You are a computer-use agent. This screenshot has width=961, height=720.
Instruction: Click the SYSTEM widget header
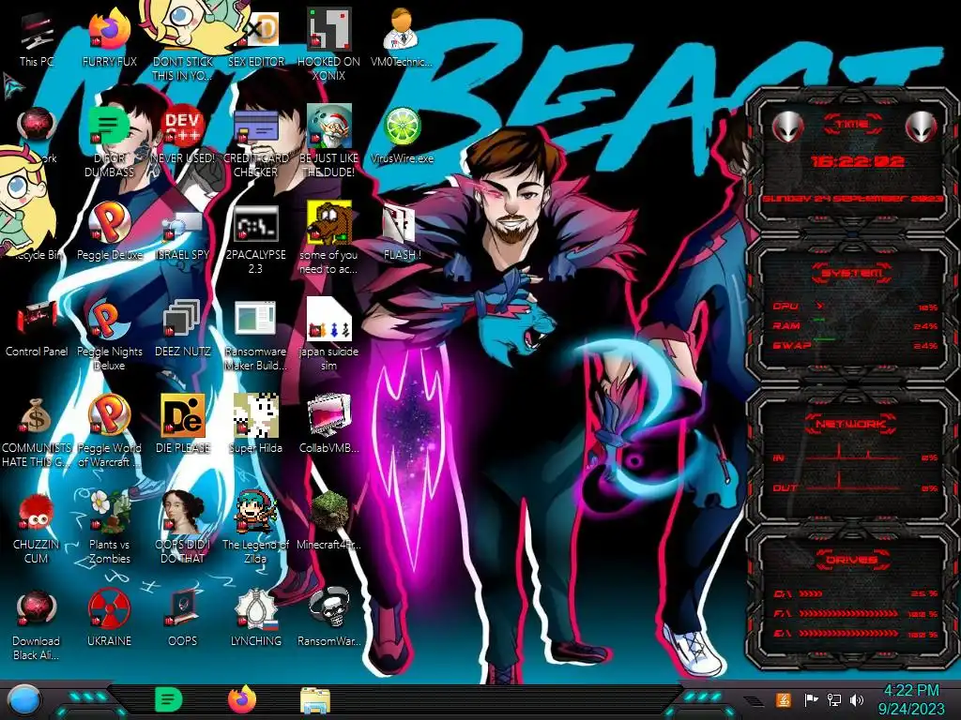point(852,273)
